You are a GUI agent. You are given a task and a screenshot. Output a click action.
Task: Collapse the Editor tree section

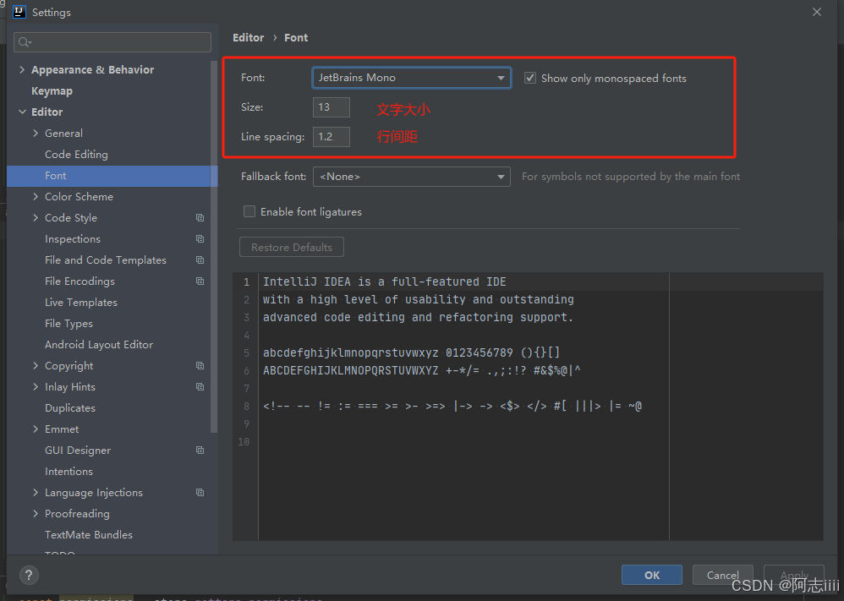22,112
